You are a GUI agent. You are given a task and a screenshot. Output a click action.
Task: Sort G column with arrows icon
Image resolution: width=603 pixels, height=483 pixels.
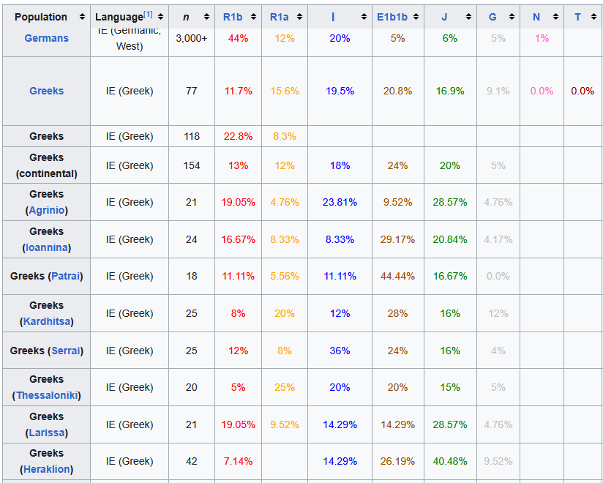(512, 17)
